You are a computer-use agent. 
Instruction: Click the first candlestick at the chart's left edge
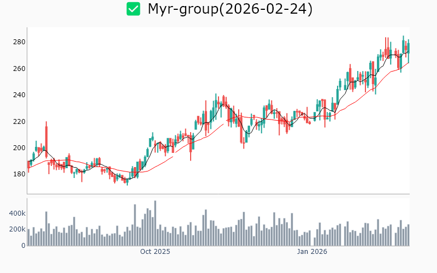pos(28,165)
